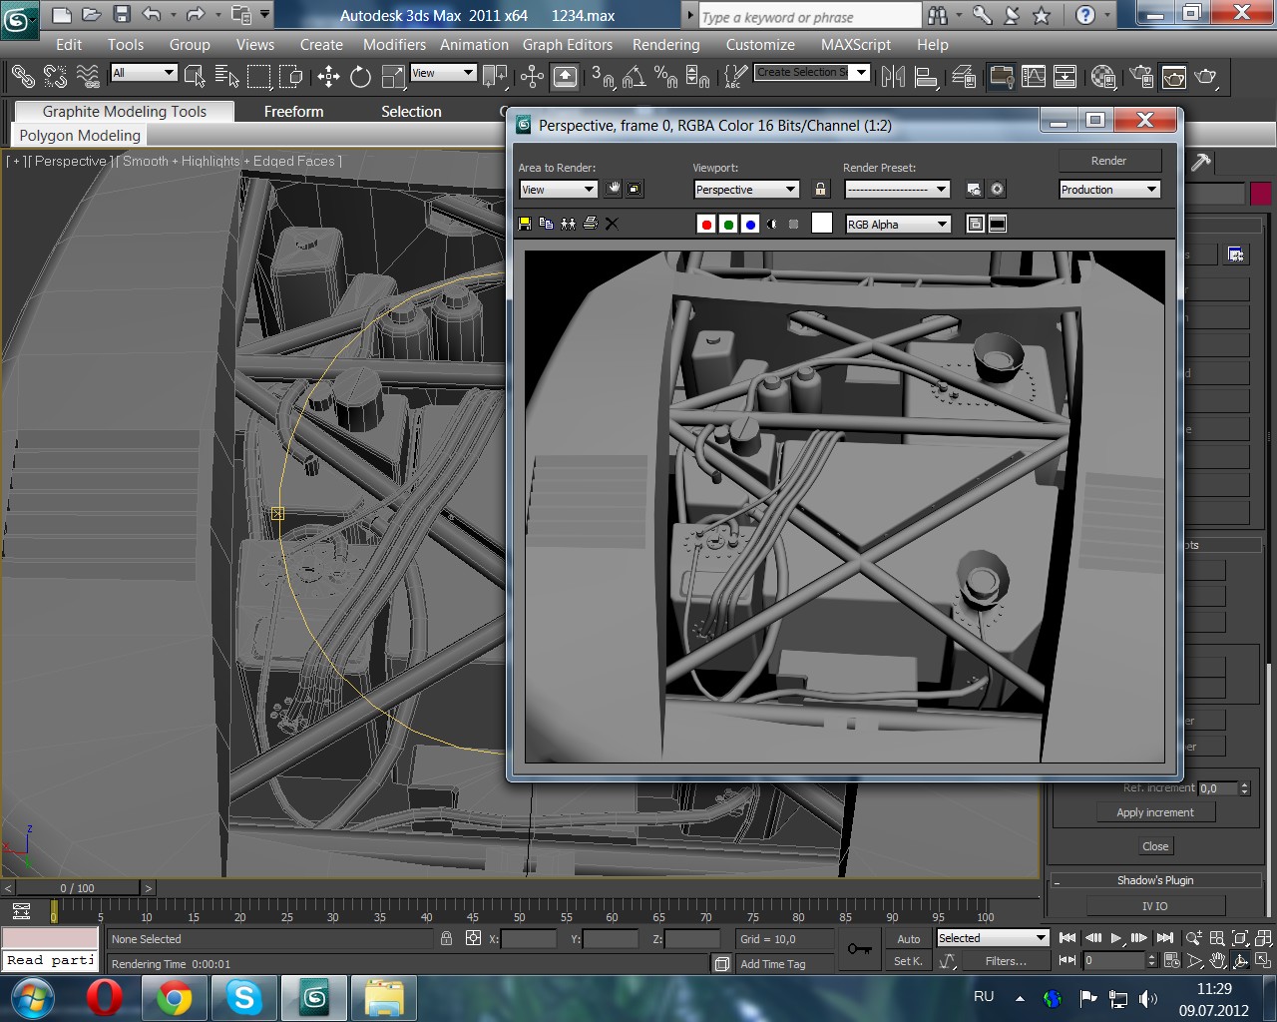Open the Viewport 'Perspective' dropdown
Viewport: 1277px width, 1022px height.
coord(746,189)
